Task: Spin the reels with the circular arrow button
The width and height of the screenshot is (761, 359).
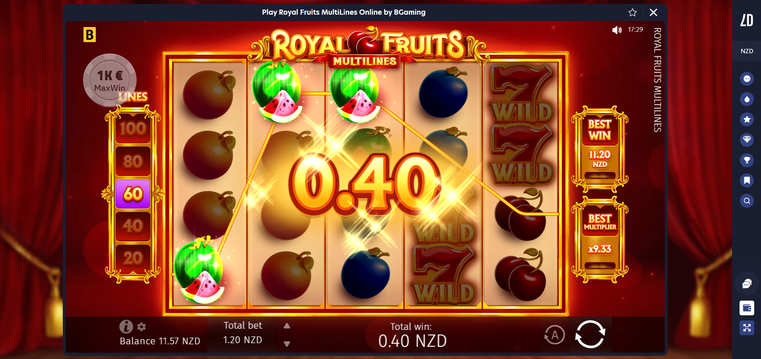Action: [x=590, y=334]
